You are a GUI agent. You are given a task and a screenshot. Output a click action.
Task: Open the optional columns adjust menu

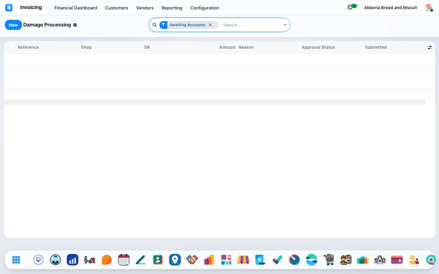pyautogui.click(x=430, y=47)
